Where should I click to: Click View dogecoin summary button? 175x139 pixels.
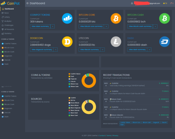coord(42,49)
